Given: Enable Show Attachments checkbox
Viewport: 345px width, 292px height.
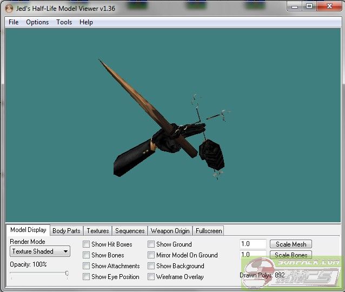Looking at the screenshot, I should click(87, 266).
